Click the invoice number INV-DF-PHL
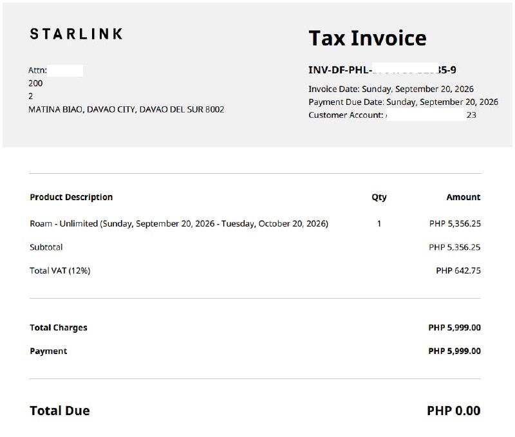The image size is (515, 437). point(382,70)
